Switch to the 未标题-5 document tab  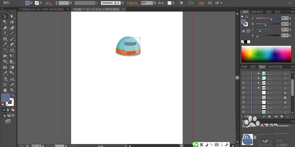(96, 9)
